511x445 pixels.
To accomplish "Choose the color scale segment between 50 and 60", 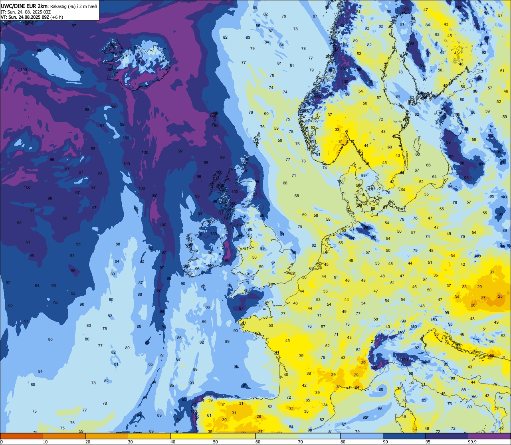I will (234, 436).
